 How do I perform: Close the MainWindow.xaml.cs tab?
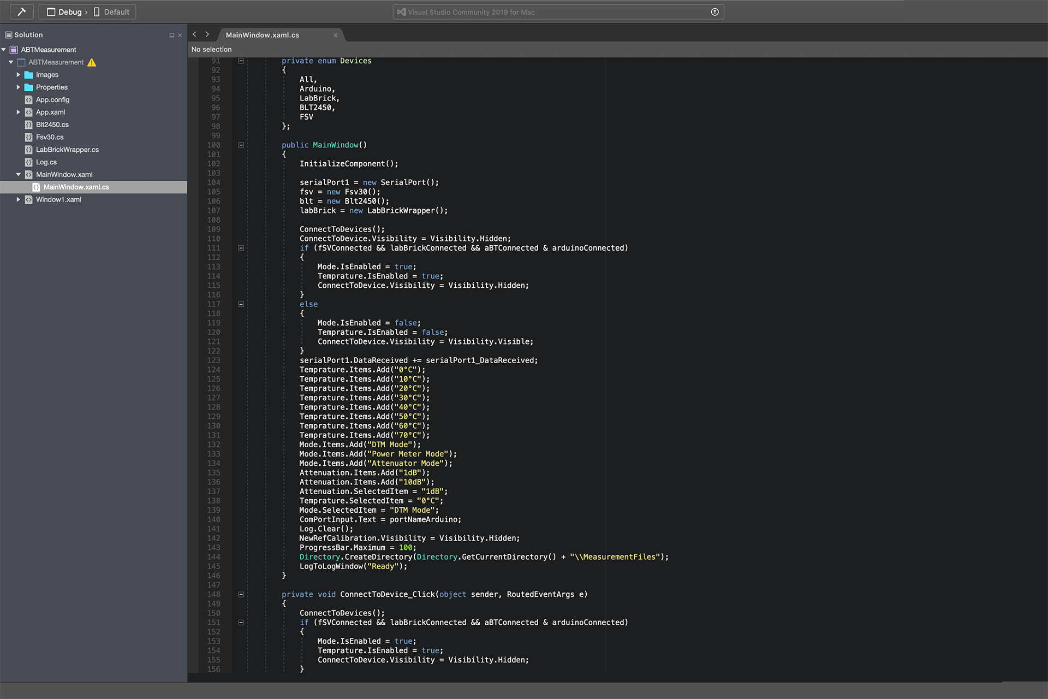coord(336,35)
